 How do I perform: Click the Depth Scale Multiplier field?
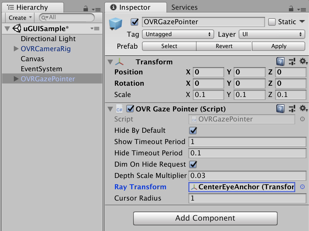[247, 176]
